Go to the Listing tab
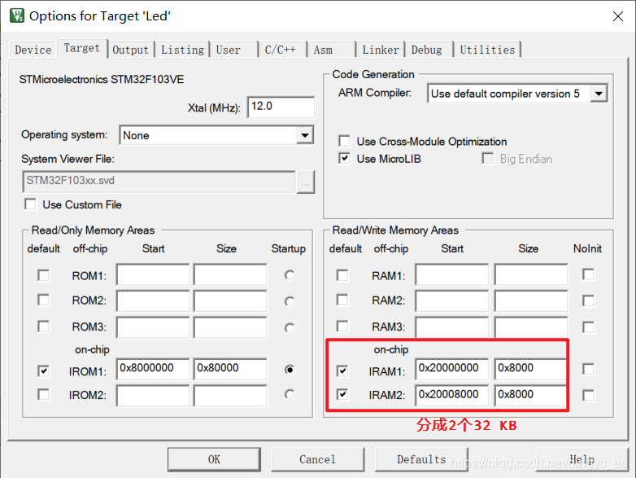636x478 pixels. tap(182, 50)
